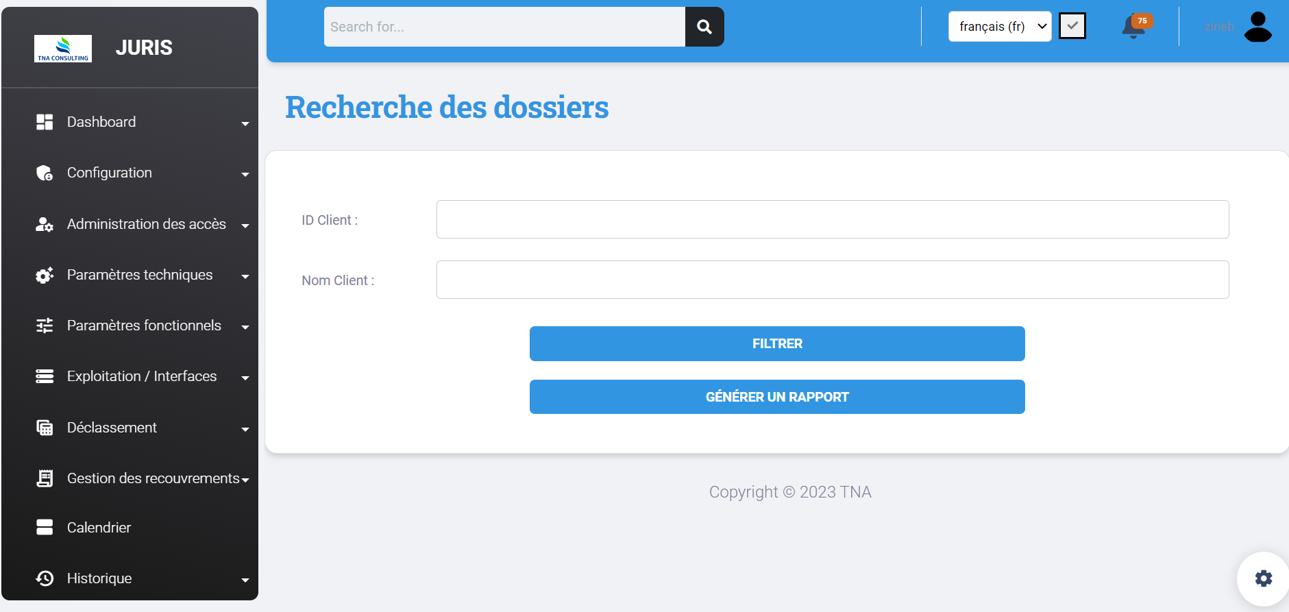Open the settings gear floating button
This screenshot has height=612, width=1289.
tap(1263, 578)
